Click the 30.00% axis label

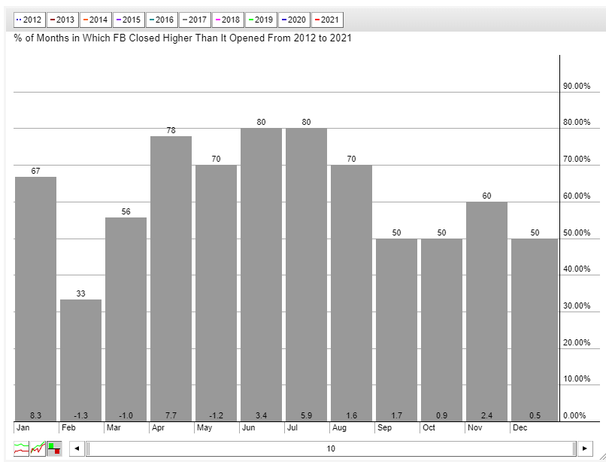point(577,305)
